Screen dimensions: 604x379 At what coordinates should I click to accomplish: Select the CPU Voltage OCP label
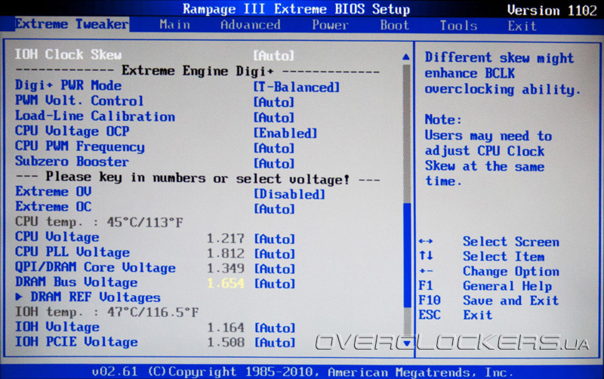(x=72, y=131)
